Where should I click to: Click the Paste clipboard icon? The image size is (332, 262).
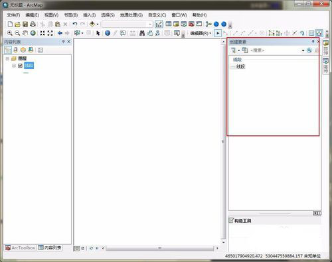pyautogui.click(x=58, y=24)
